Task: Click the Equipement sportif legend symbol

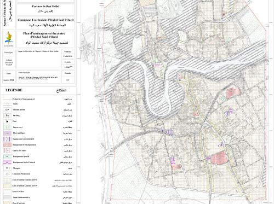Action: point(7,156)
